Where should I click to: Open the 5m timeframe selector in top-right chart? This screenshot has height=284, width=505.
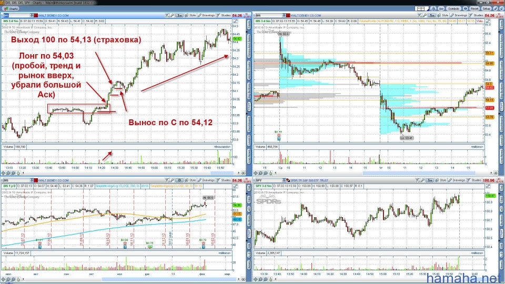432,15
